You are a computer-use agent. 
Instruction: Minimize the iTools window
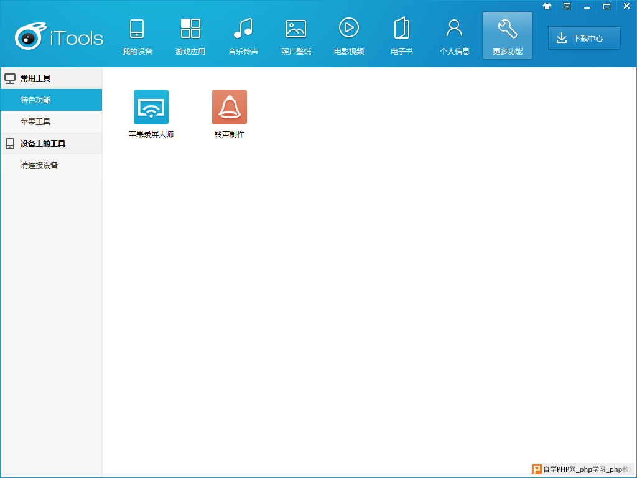point(587,6)
